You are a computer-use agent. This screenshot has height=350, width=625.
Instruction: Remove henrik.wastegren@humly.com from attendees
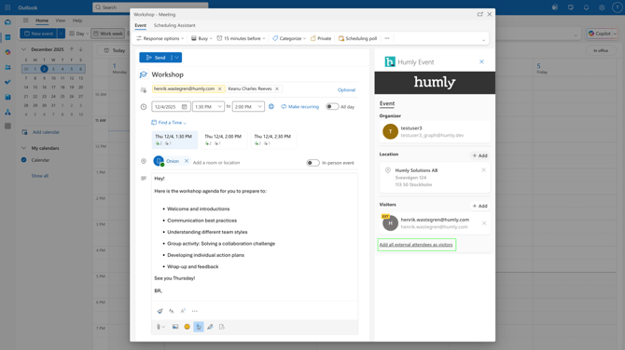[x=219, y=88]
